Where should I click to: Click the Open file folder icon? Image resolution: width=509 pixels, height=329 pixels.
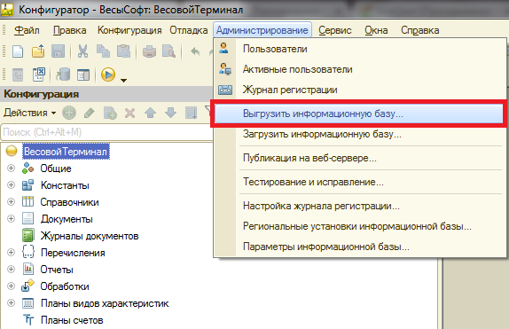pyautogui.click(x=38, y=51)
